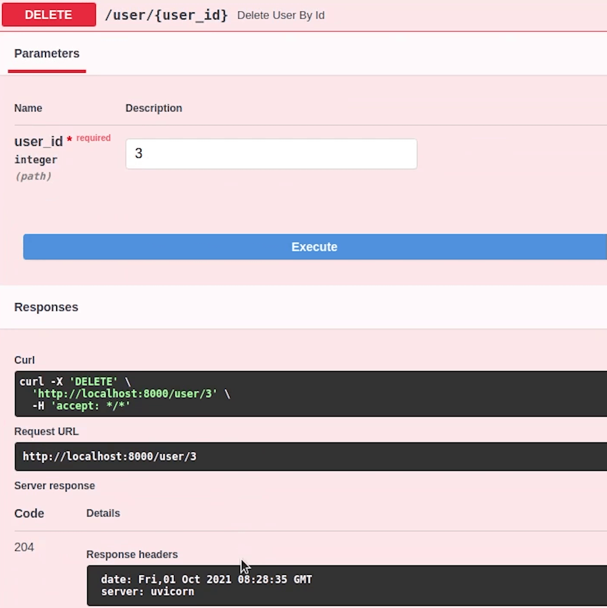Click the curl command's first line

coord(75,382)
